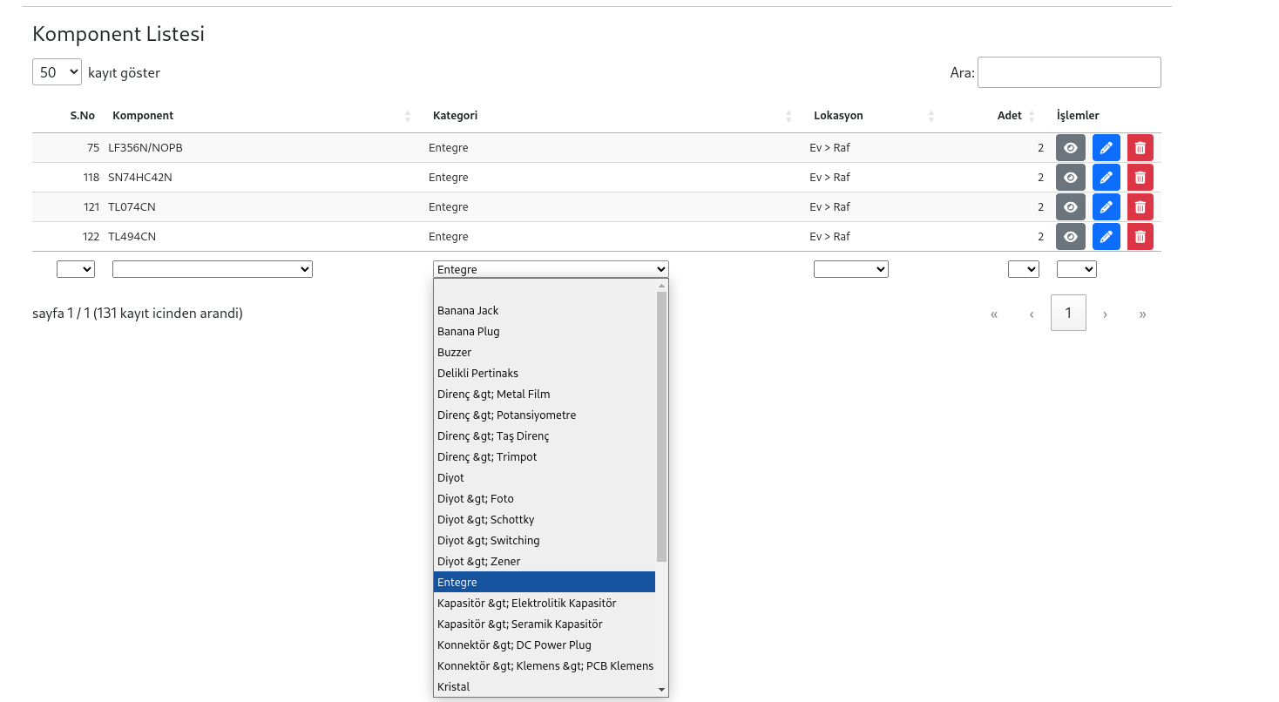Viewport: 1279px width, 702px height.
Task: Select Banana Jack from category list
Action: 545,311
